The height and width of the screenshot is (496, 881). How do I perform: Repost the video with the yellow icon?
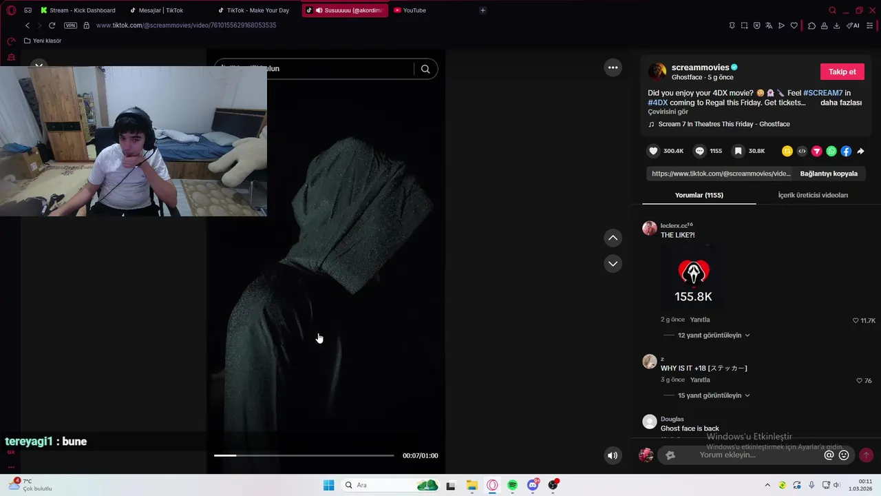(787, 151)
